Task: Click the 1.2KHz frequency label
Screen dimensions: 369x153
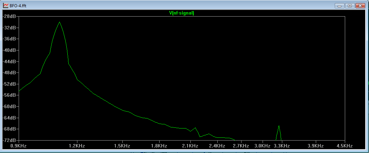Action: (x=77, y=146)
